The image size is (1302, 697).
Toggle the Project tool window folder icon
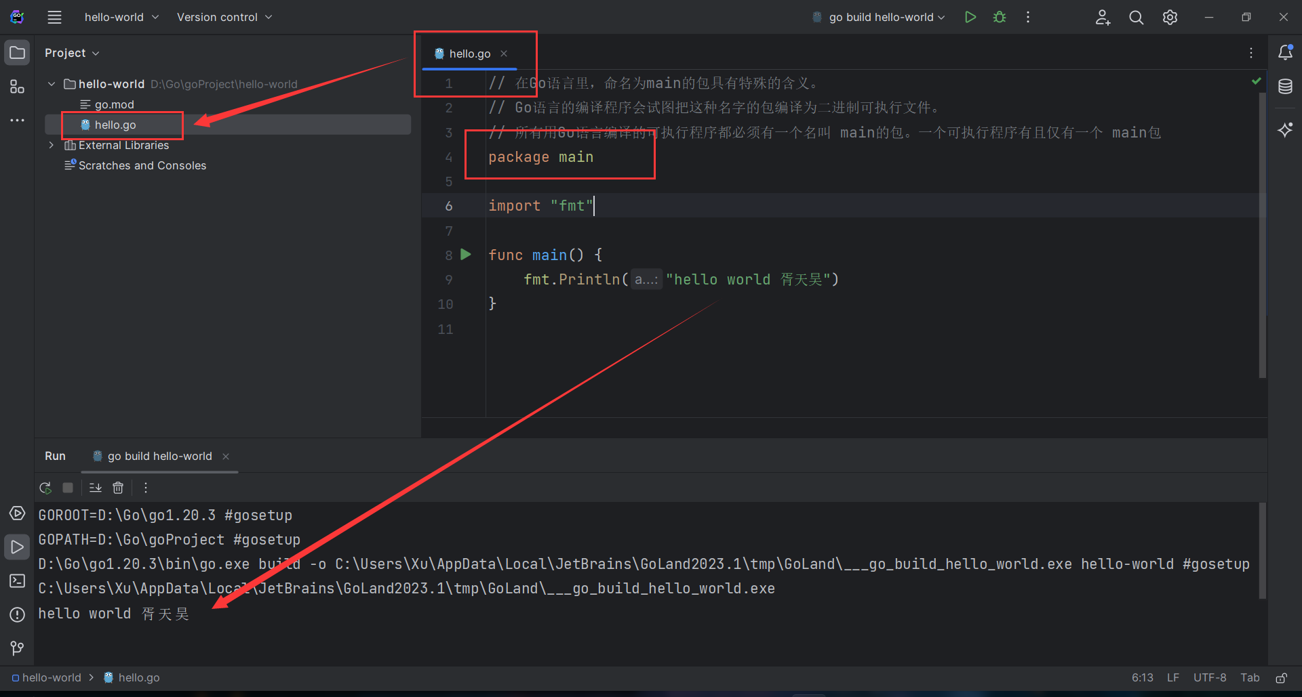click(17, 53)
